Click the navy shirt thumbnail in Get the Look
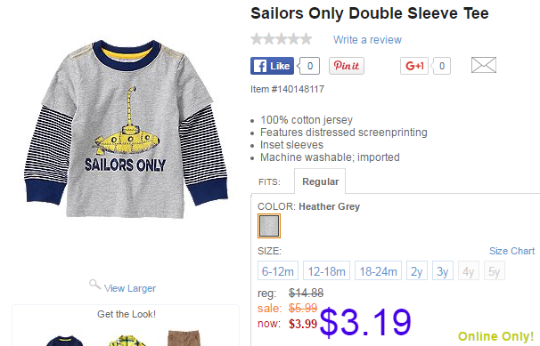The image size is (540, 346). (64, 341)
